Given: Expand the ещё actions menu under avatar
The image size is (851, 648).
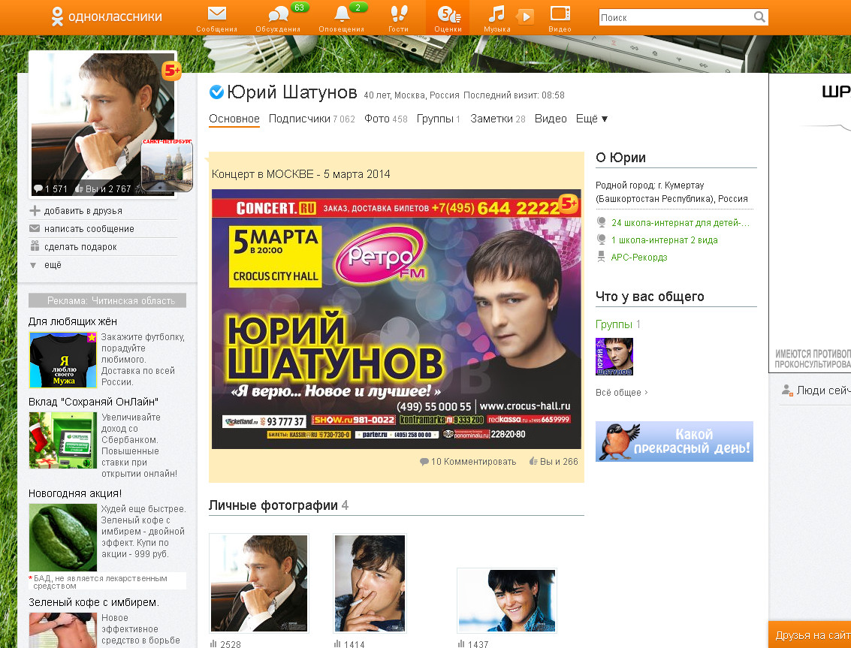Looking at the screenshot, I should click(x=53, y=265).
